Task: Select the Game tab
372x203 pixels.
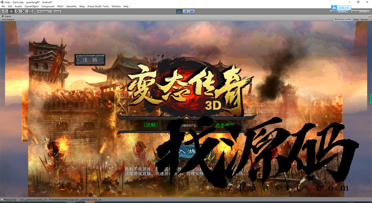Action: tap(7, 16)
